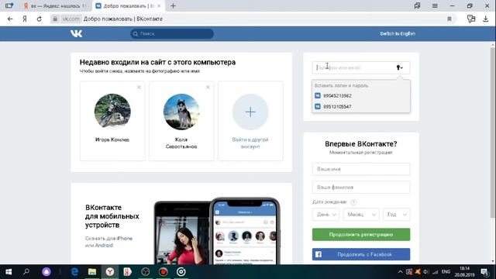Click the tab-panel icon left of the first tab
The image size is (496, 279).
pyautogui.click(x=9, y=5)
